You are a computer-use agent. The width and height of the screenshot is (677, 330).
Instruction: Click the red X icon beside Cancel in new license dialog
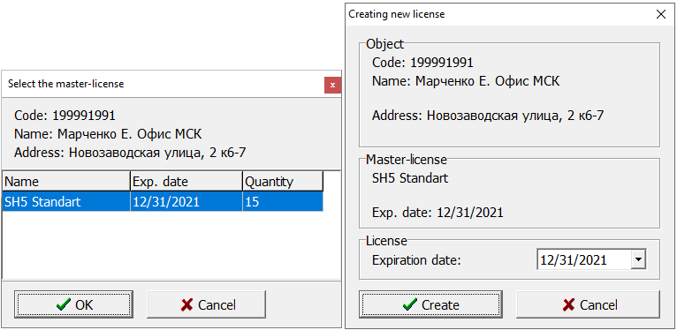pyautogui.click(x=568, y=305)
